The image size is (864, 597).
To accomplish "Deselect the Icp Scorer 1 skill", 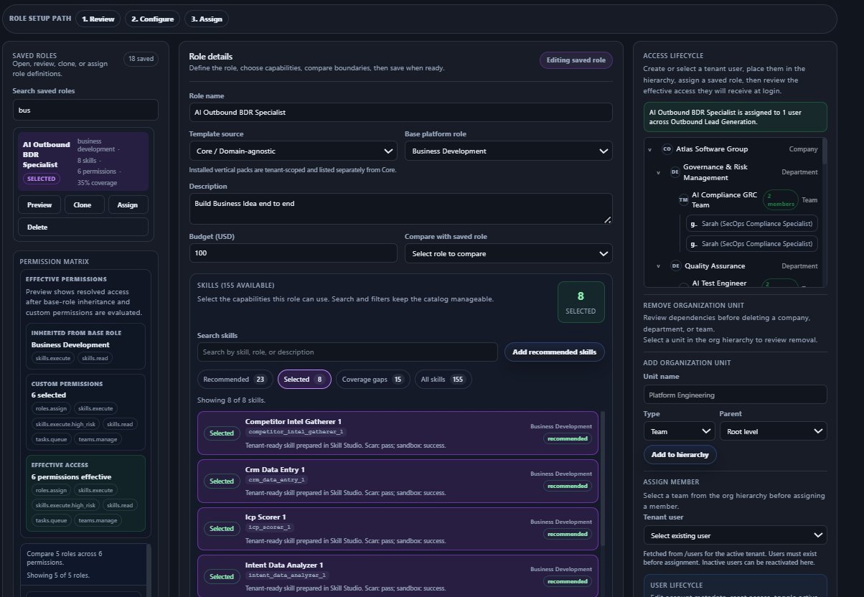I will (222, 529).
